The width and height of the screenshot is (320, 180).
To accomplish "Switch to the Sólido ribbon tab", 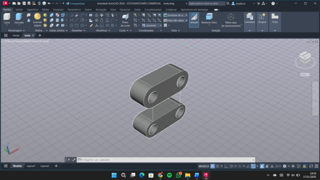I will [x=19, y=9].
